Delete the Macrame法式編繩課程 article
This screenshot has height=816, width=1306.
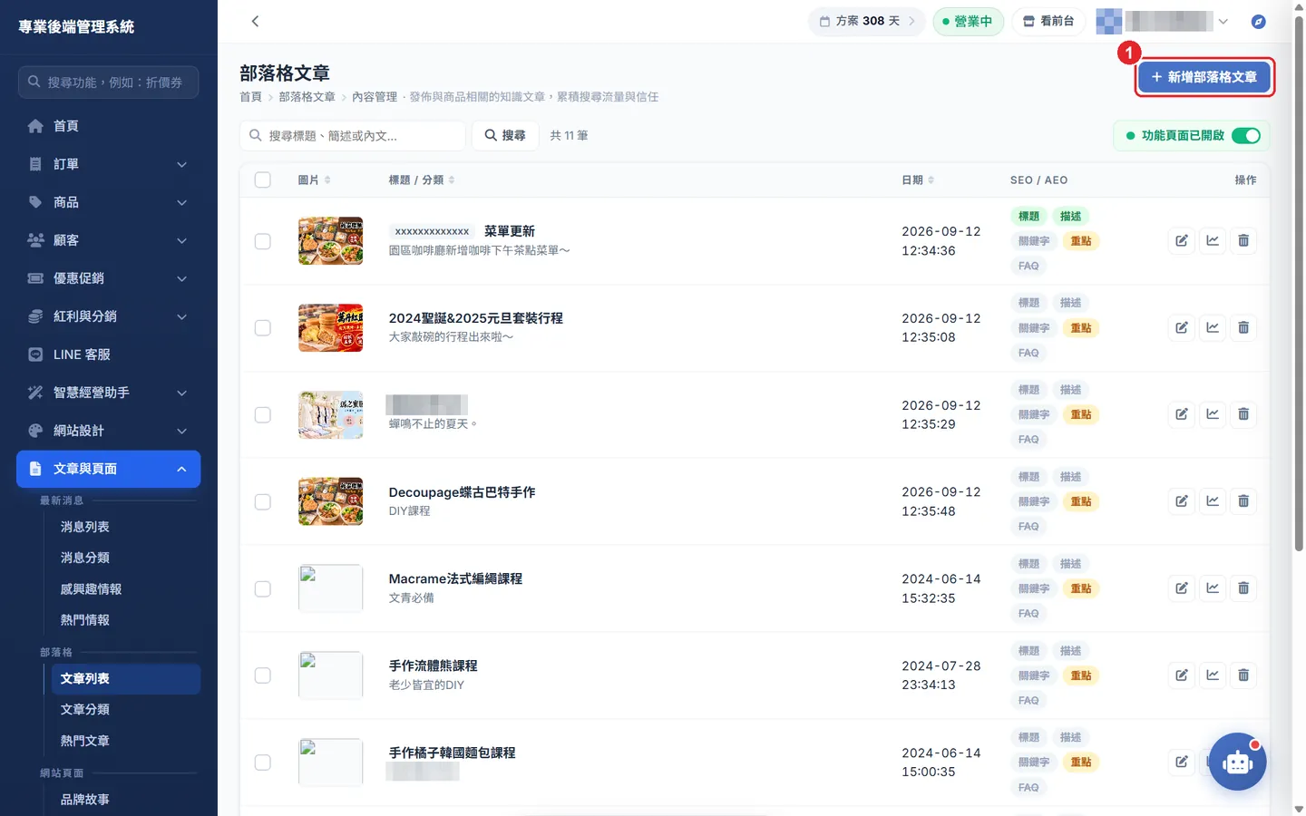(1243, 588)
